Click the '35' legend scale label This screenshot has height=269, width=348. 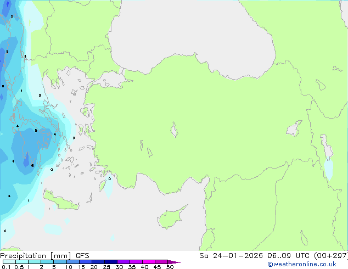coord(132,267)
